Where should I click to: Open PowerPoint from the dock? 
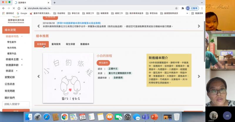[x=155, y=117]
